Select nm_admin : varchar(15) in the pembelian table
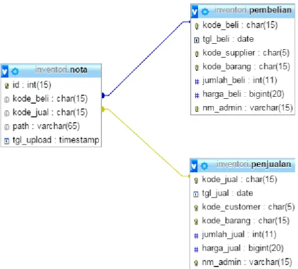Screen dimensions: 298x269 (x=248, y=108)
